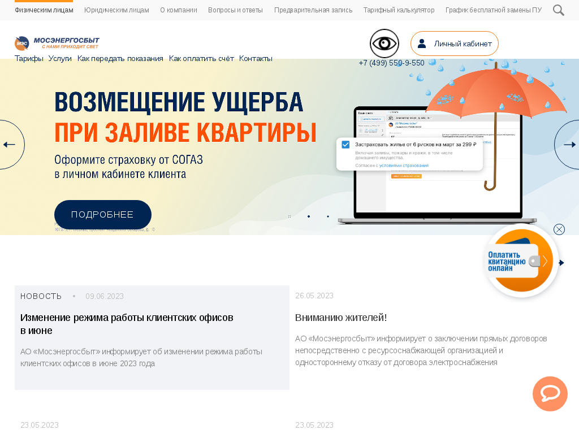Open Тарифы navigation link
Viewport: 579px width, 434px height.
tap(29, 58)
